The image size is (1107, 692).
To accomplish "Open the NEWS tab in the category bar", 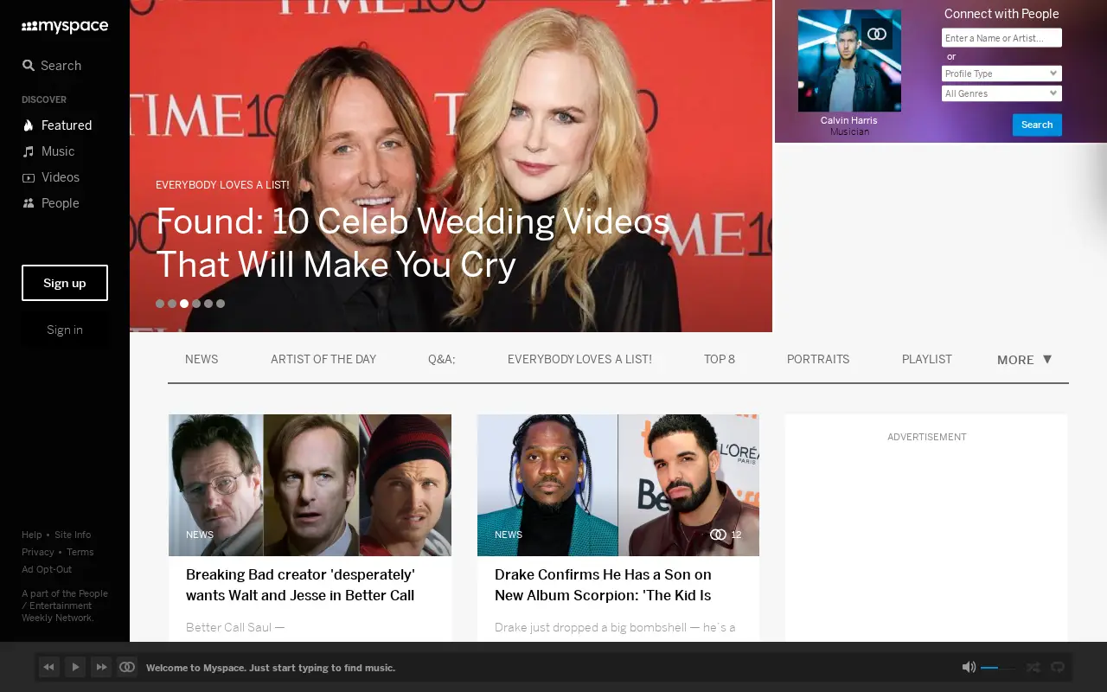I will click(202, 359).
